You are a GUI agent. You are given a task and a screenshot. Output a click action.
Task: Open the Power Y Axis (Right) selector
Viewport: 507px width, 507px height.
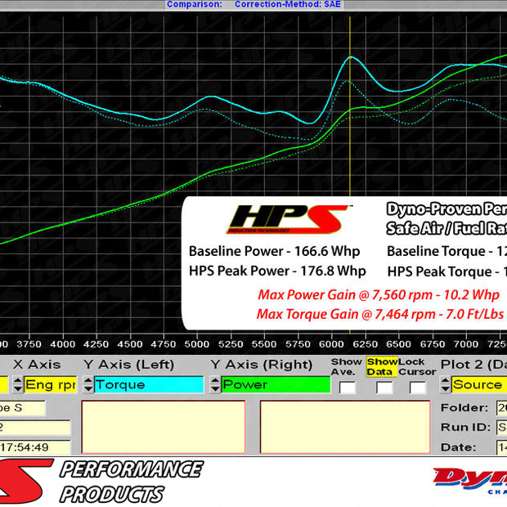click(x=276, y=384)
